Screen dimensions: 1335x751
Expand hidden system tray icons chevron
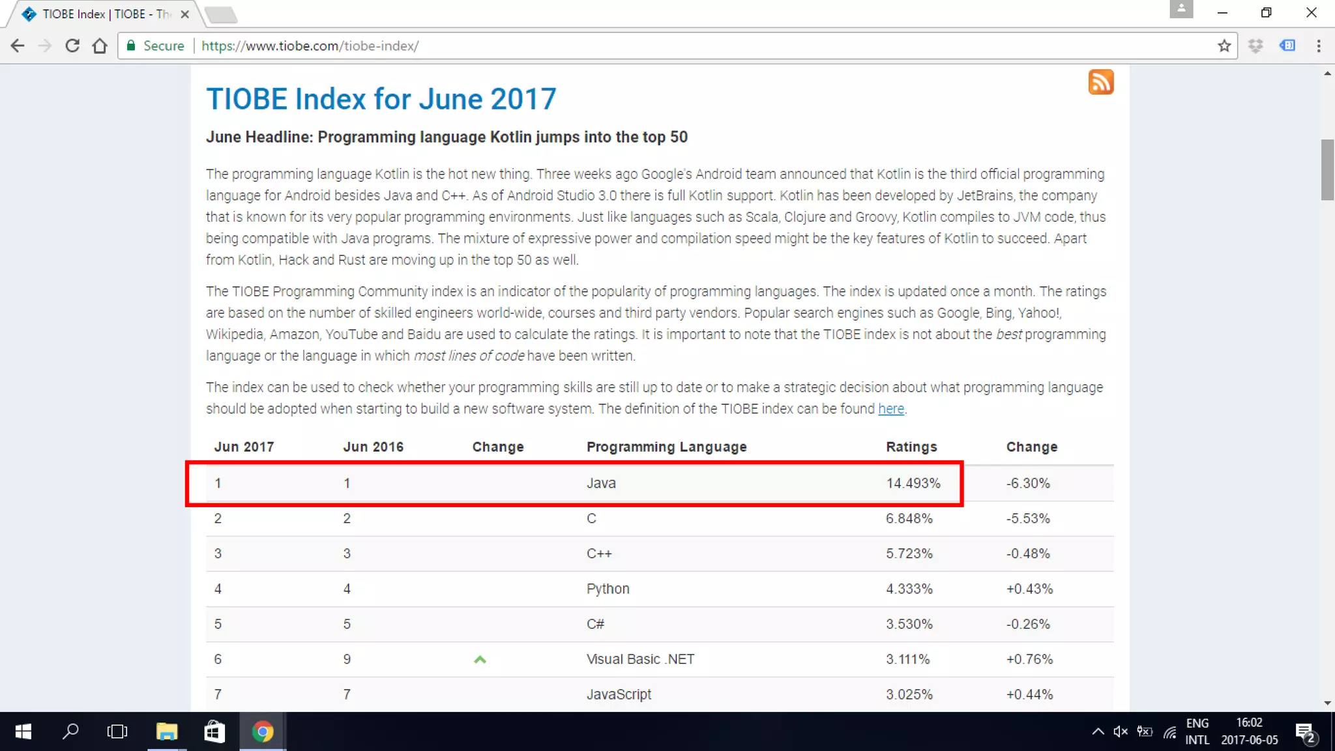point(1098,731)
